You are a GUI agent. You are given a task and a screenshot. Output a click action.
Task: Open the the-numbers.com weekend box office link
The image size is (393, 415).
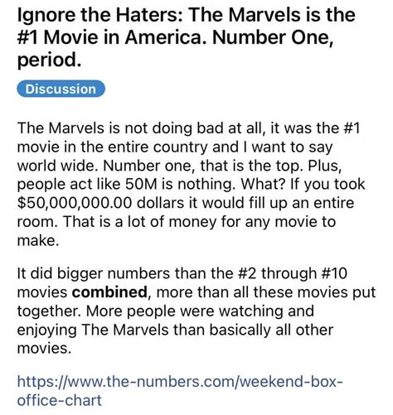click(180, 391)
